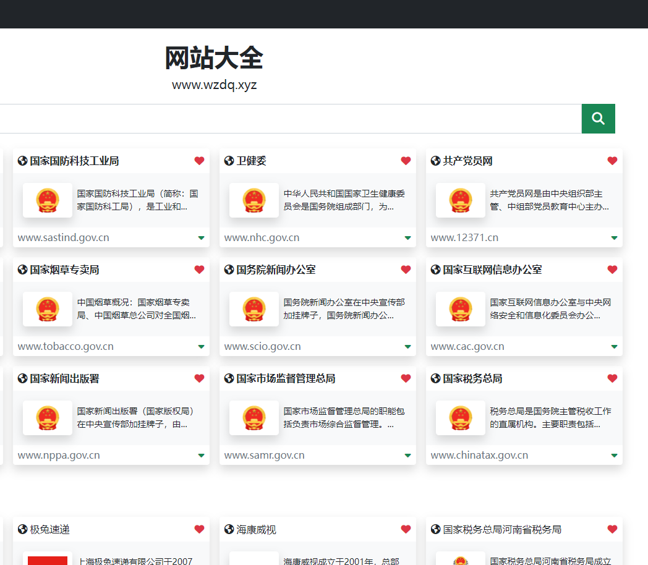Toggle favorite heart on 国家国防科技工业局 card
This screenshot has width=648, height=565.
[199, 161]
